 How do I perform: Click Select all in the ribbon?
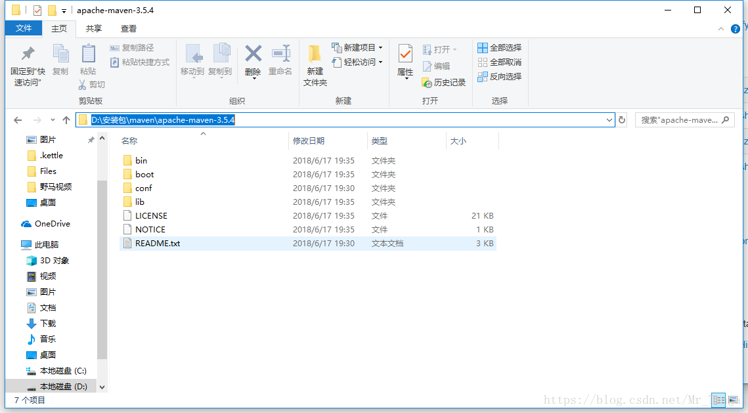point(500,48)
